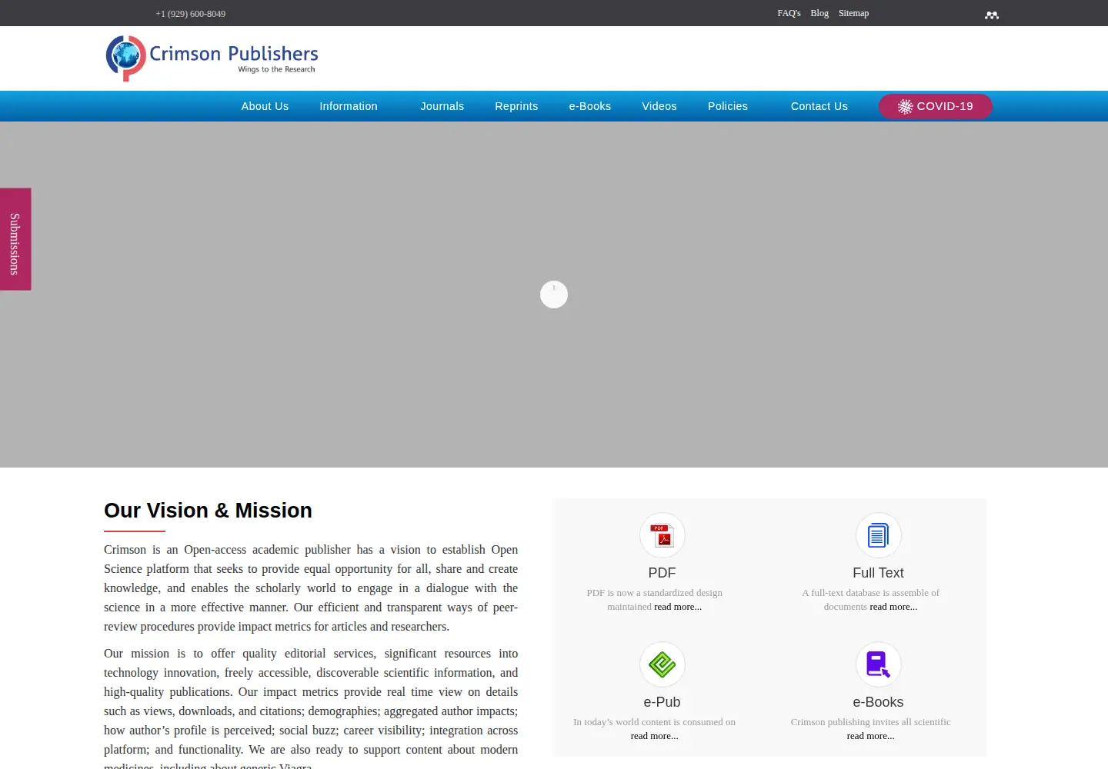Open the e-Books menu item
Viewport: 1108px width, 769px height.
click(x=590, y=106)
